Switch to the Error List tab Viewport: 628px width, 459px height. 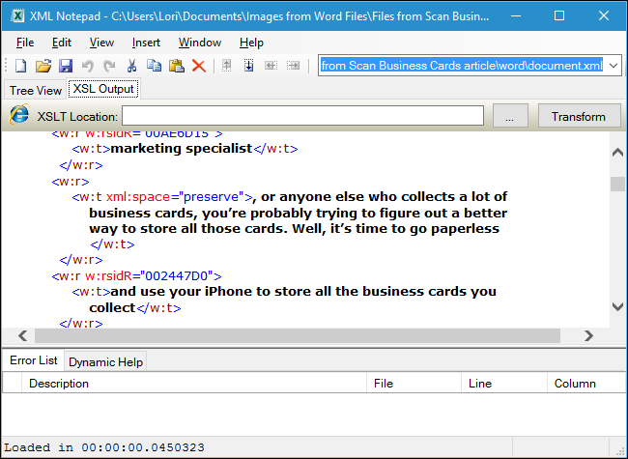pos(34,360)
